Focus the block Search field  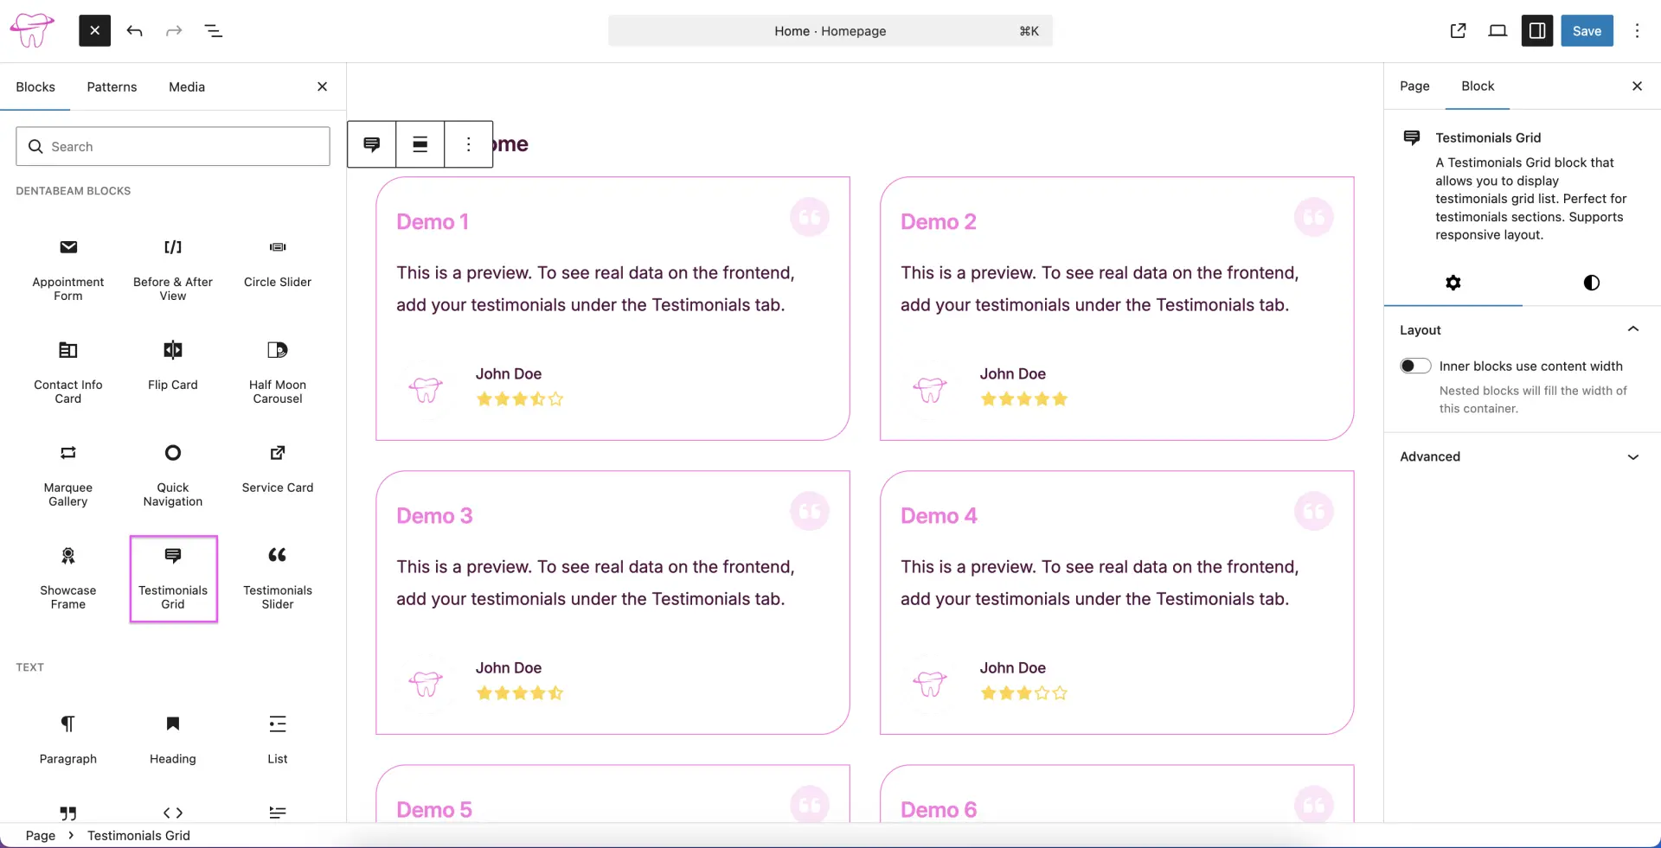(173, 146)
